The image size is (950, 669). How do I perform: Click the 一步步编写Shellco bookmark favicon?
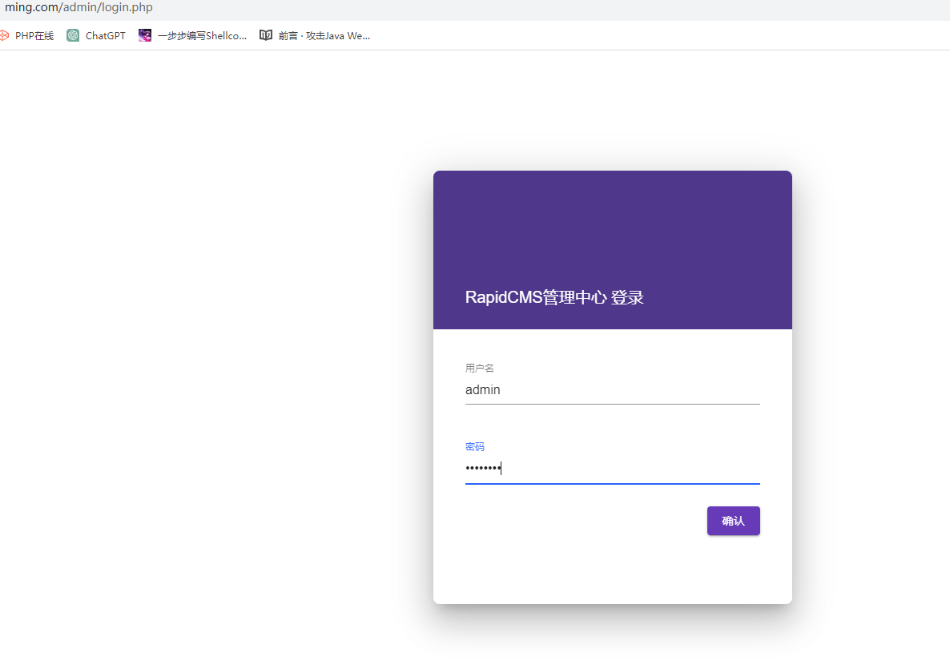(x=145, y=35)
